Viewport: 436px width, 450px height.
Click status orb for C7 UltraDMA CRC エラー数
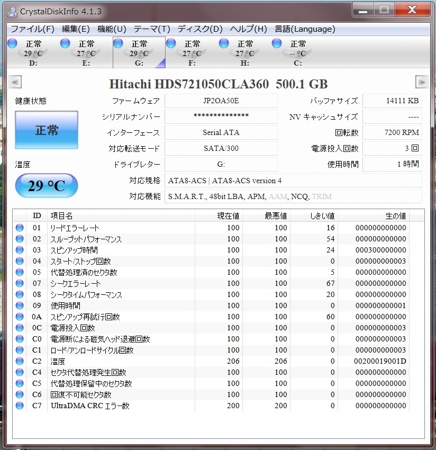click(20, 406)
